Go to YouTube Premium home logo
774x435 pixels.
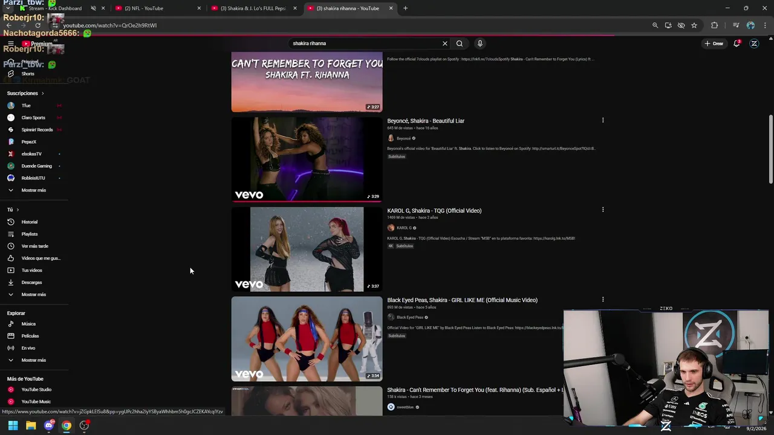[x=37, y=43]
